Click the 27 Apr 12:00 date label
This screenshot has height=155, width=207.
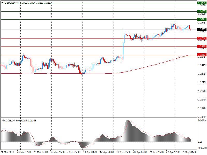(173, 152)
